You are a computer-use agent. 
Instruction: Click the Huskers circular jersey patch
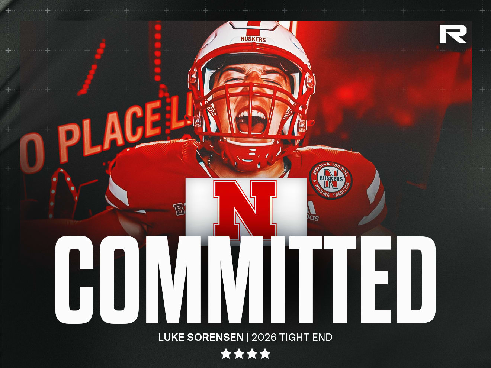tap(331, 181)
